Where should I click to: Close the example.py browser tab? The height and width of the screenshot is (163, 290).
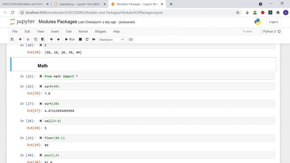point(105,4)
